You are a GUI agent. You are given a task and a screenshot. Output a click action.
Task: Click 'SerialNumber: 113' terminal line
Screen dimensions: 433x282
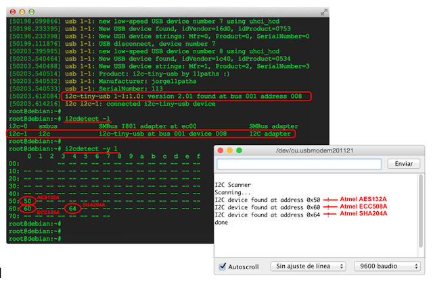click(86, 88)
